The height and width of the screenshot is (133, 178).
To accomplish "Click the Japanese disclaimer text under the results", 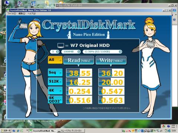I will 106,108.
